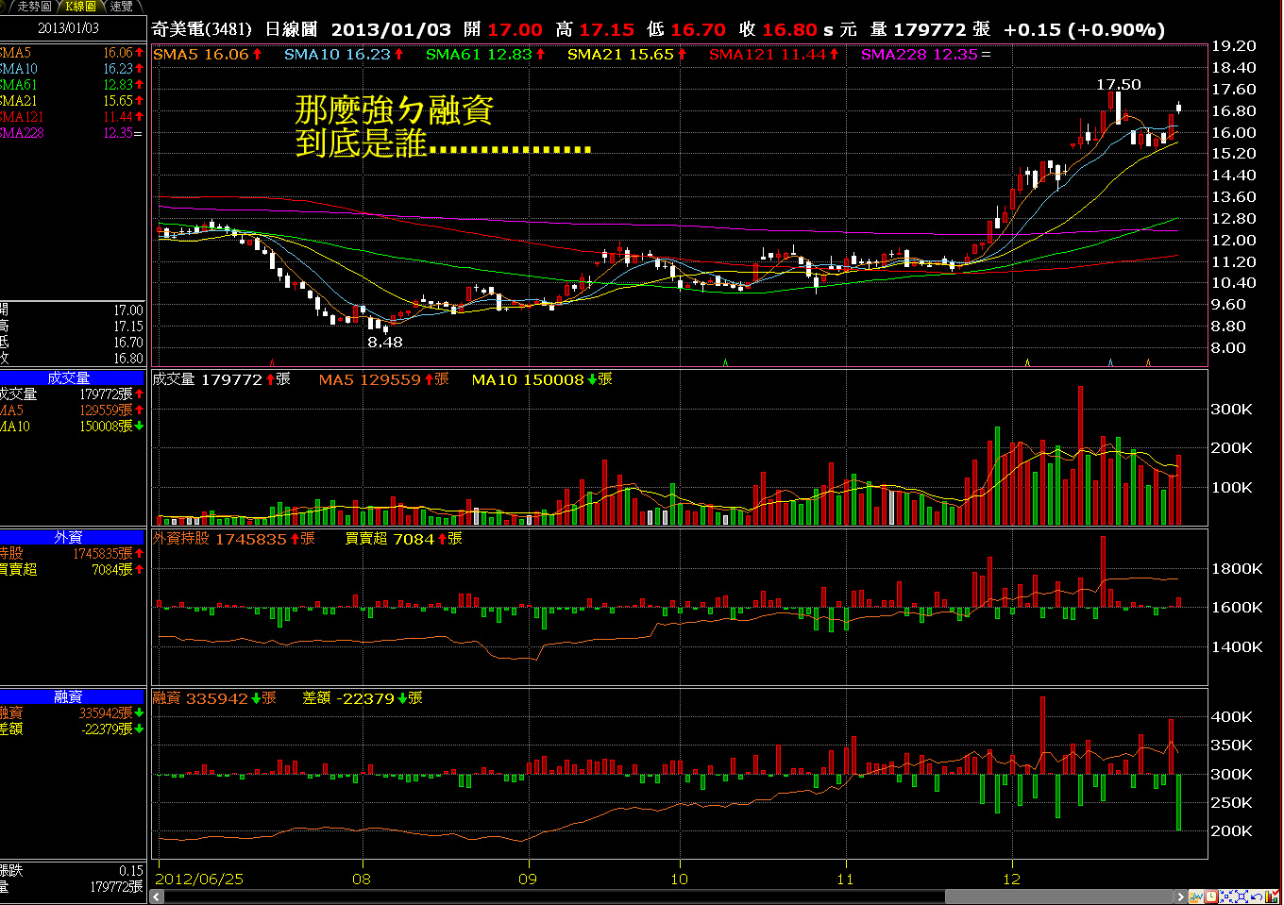
Task: Click the line chart icon in bottom toolbar
Action: click(1196, 897)
